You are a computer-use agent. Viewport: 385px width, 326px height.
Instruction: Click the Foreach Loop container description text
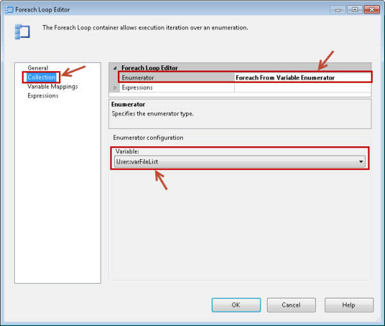click(145, 28)
